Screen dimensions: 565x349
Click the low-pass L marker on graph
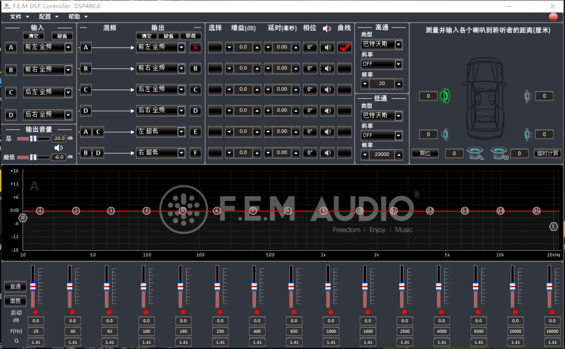click(x=553, y=226)
